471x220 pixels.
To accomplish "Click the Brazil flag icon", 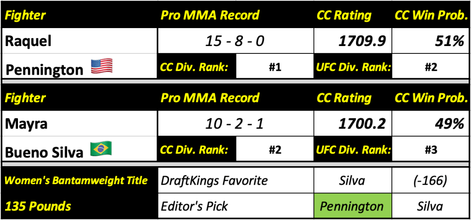I will click(102, 149).
